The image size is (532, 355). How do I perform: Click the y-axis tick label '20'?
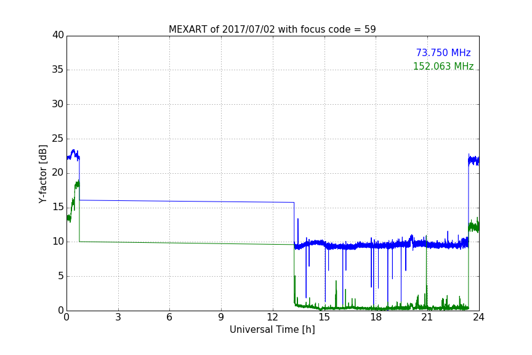click(58, 173)
